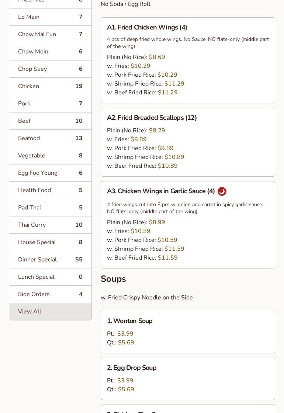The height and width of the screenshot is (413, 284).
Task: Select the Chow Mai Fun category
Action: (x=50, y=34)
